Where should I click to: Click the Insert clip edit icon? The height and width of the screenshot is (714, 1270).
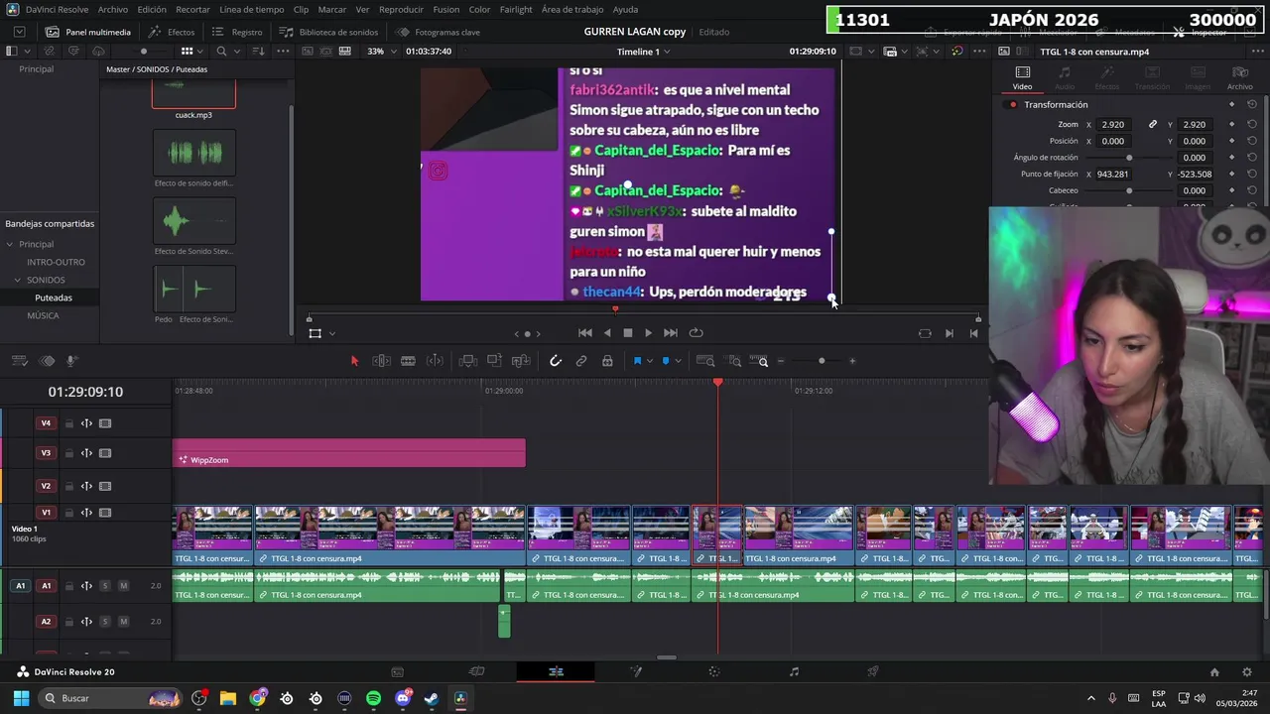(x=467, y=361)
